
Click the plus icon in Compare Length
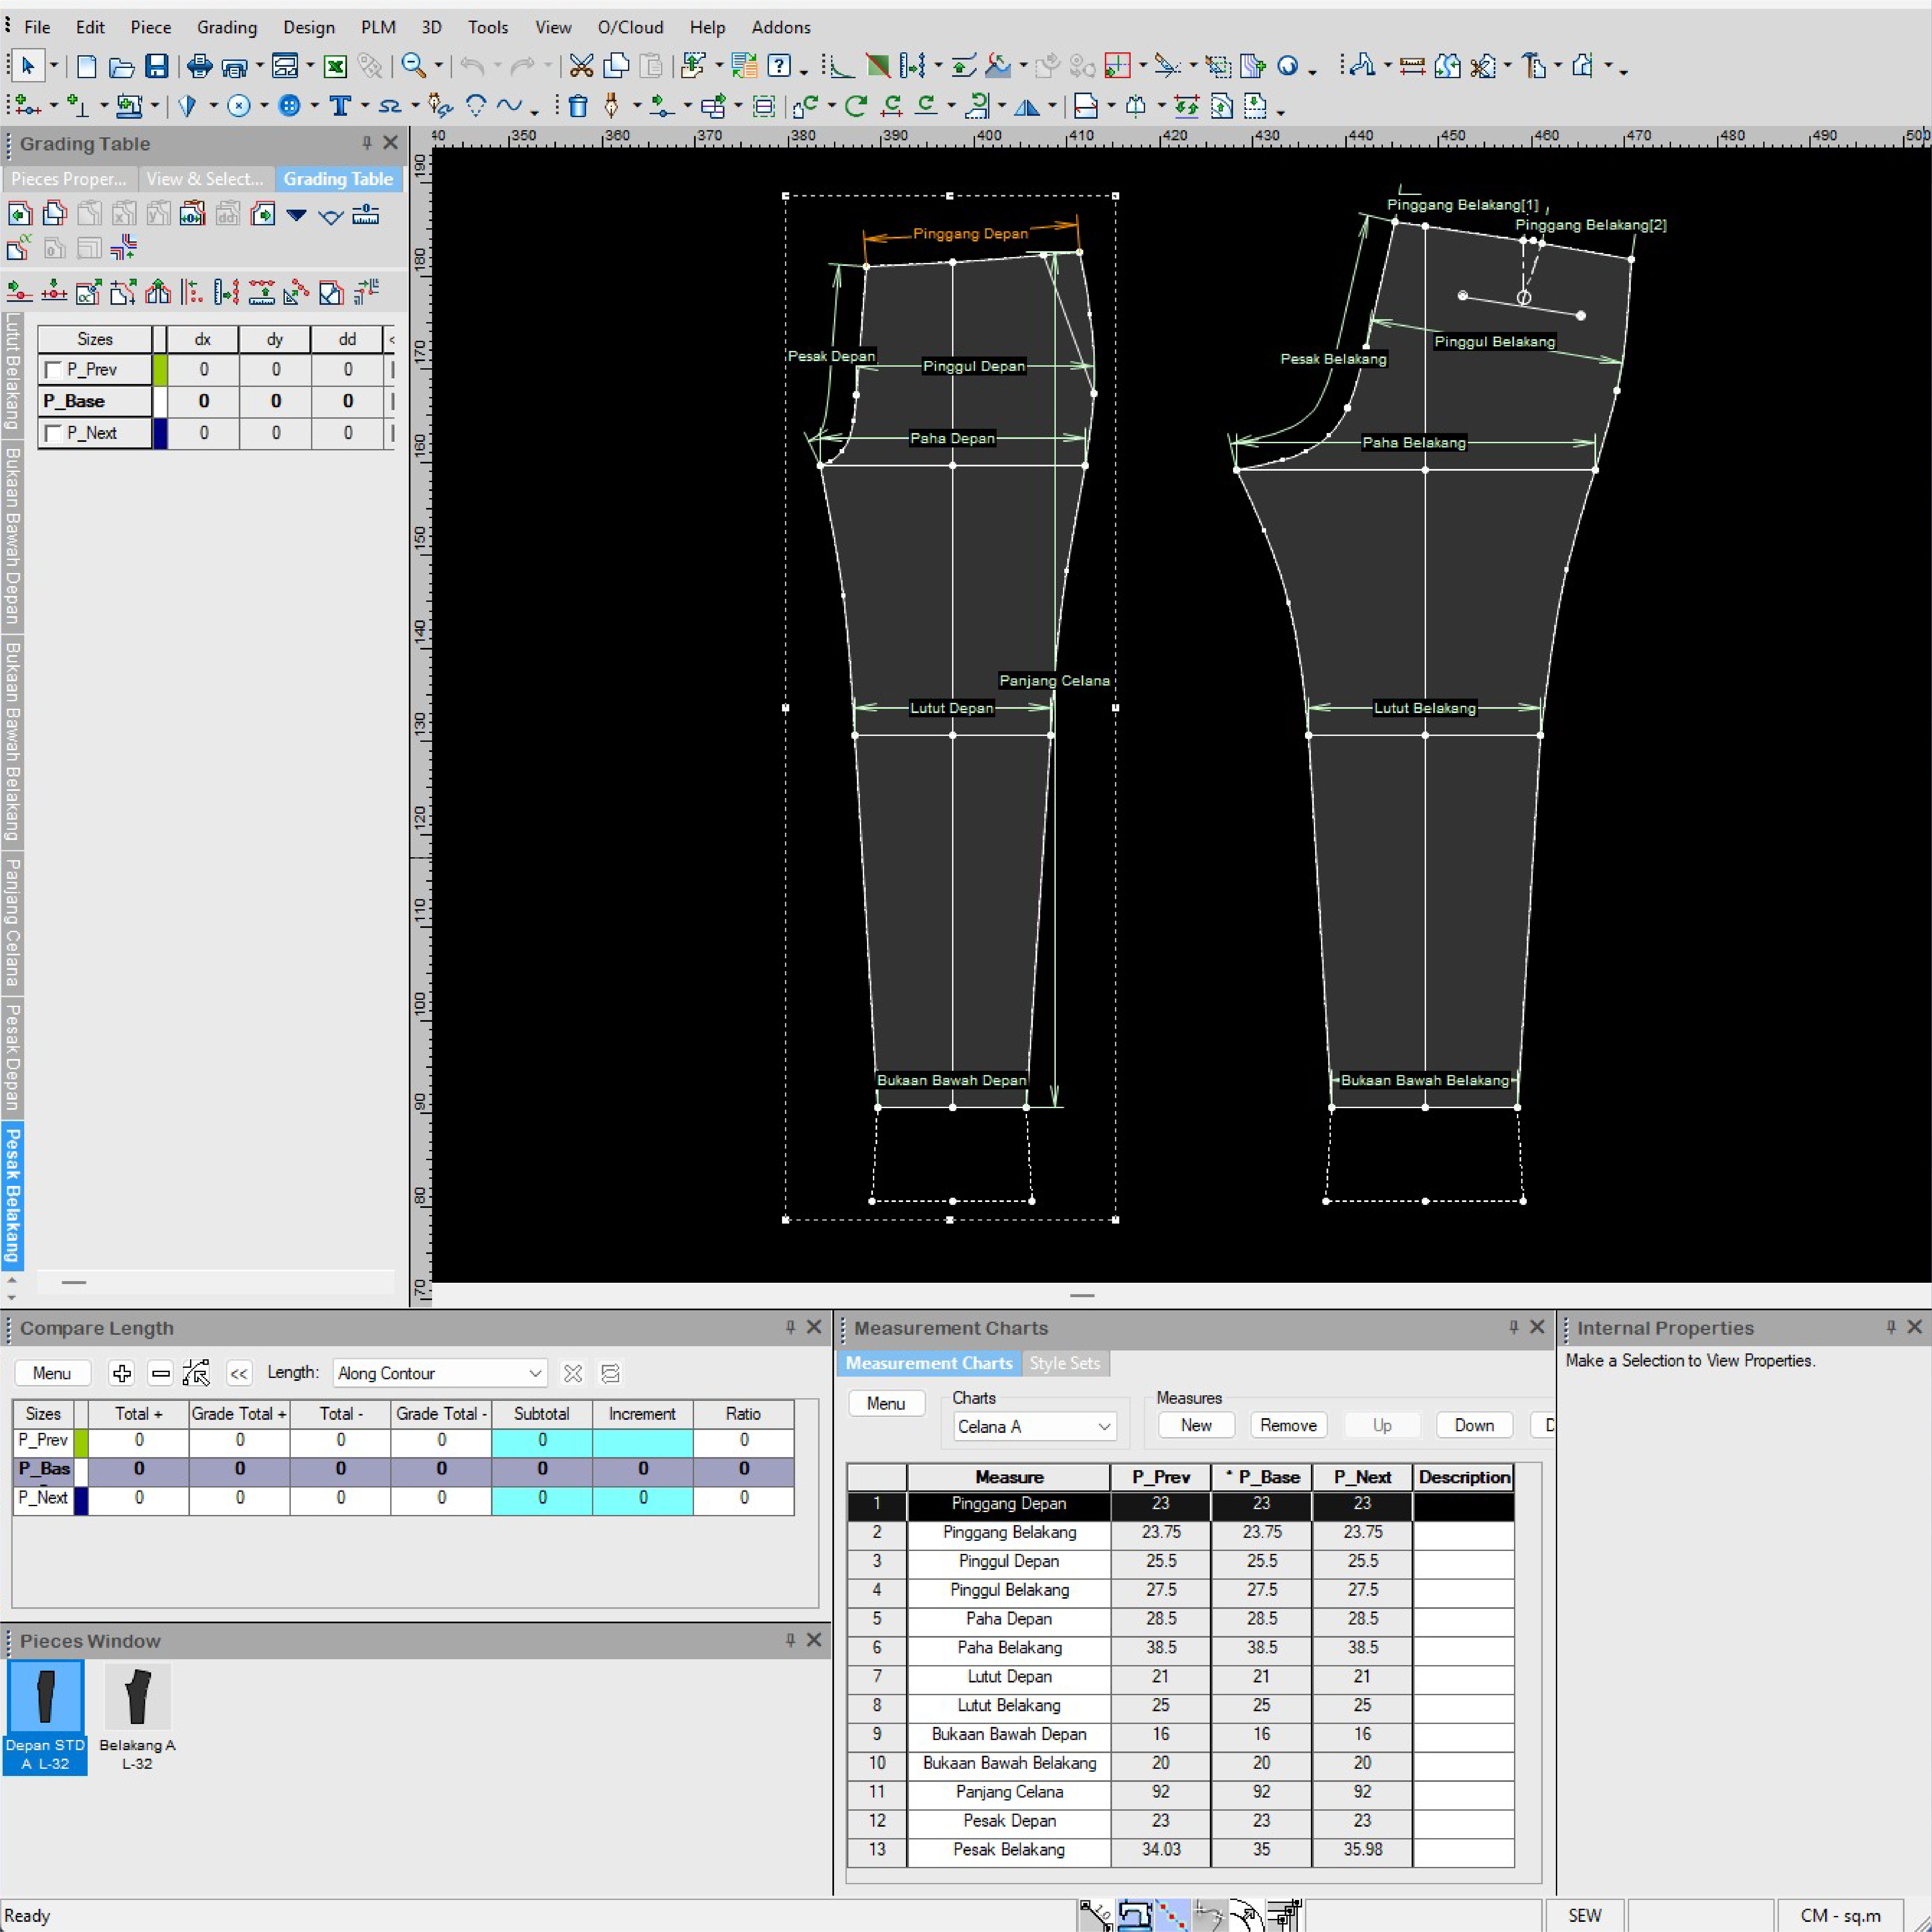(122, 1373)
